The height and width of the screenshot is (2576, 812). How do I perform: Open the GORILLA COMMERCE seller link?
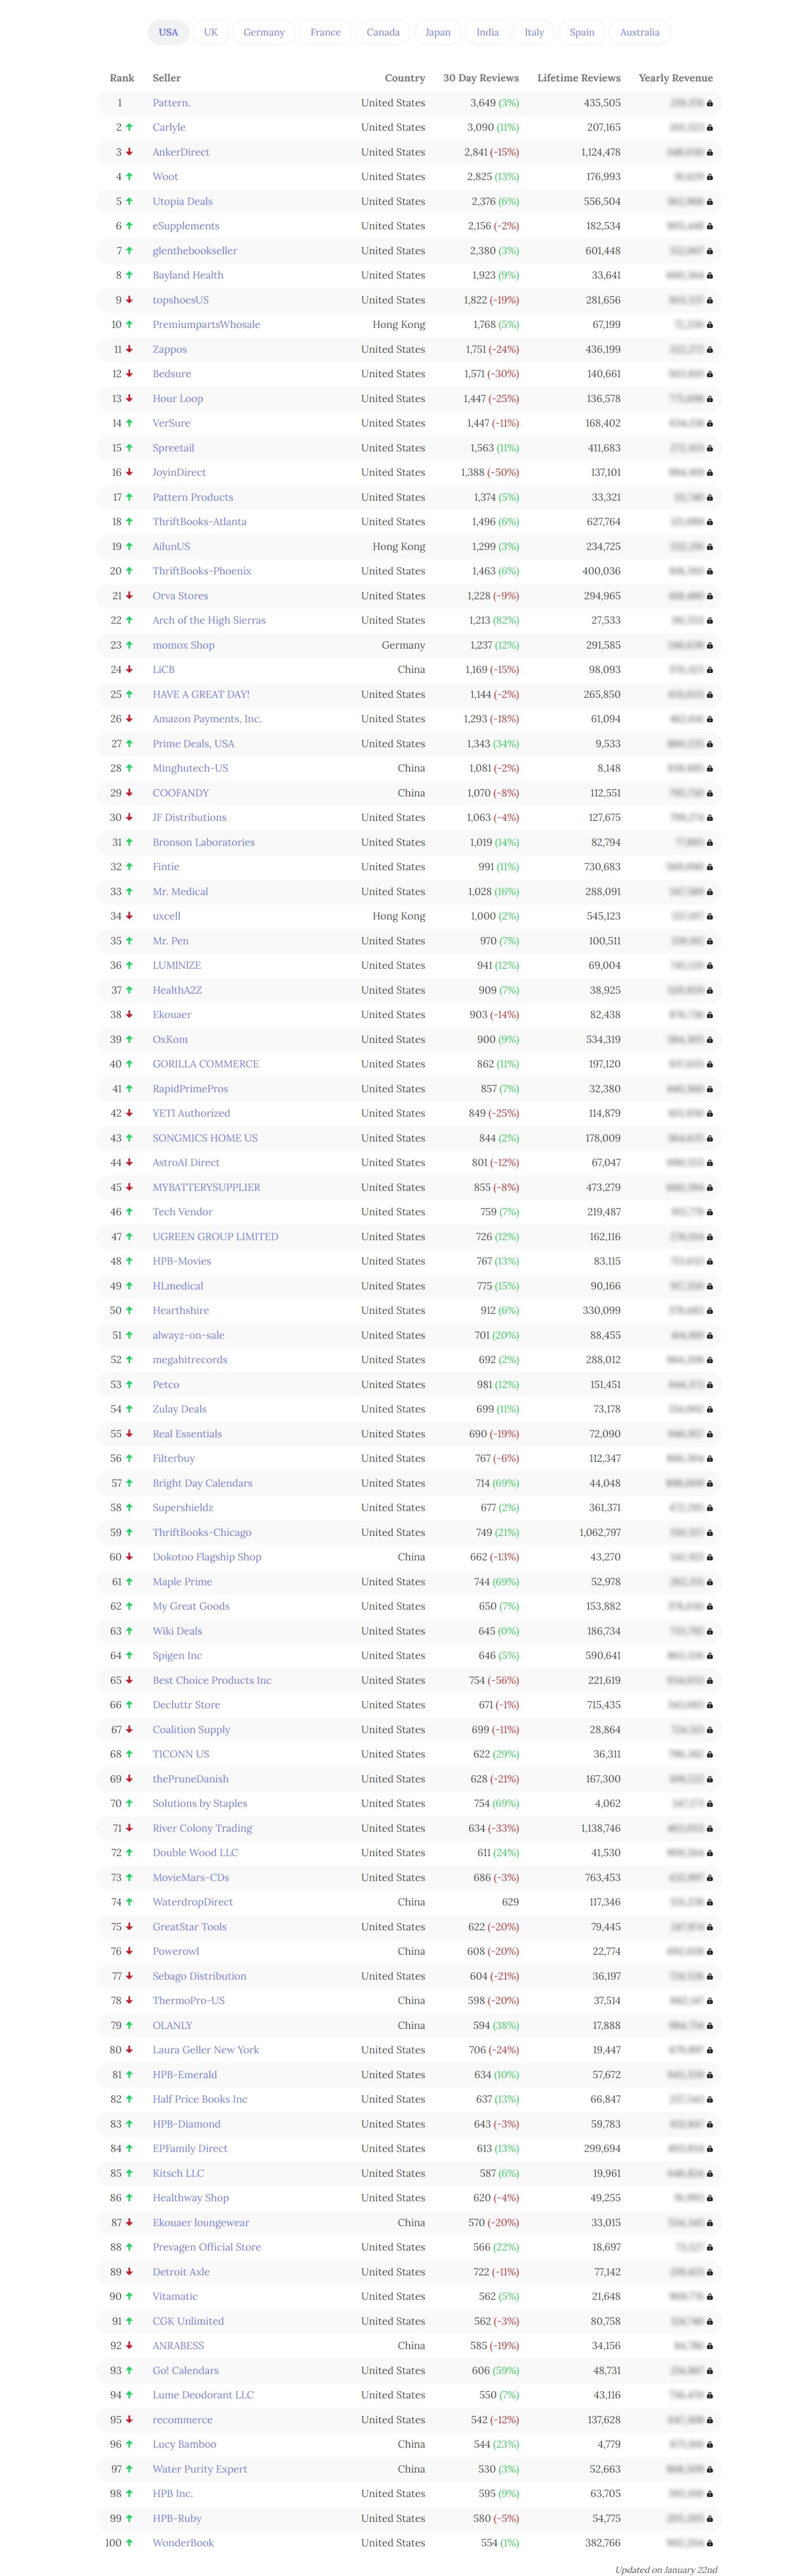[x=205, y=1064]
